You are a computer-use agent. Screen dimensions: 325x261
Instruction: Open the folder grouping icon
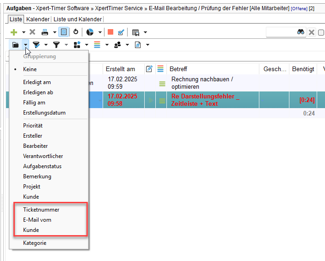tap(15, 45)
